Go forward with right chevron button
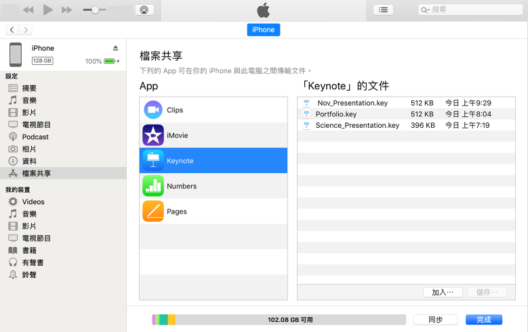This screenshot has width=528, height=332. 26,30
